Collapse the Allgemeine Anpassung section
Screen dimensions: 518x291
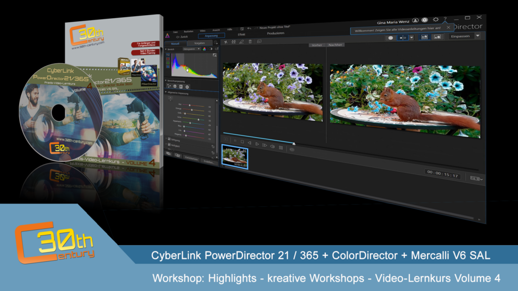pyautogui.click(x=166, y=93)
